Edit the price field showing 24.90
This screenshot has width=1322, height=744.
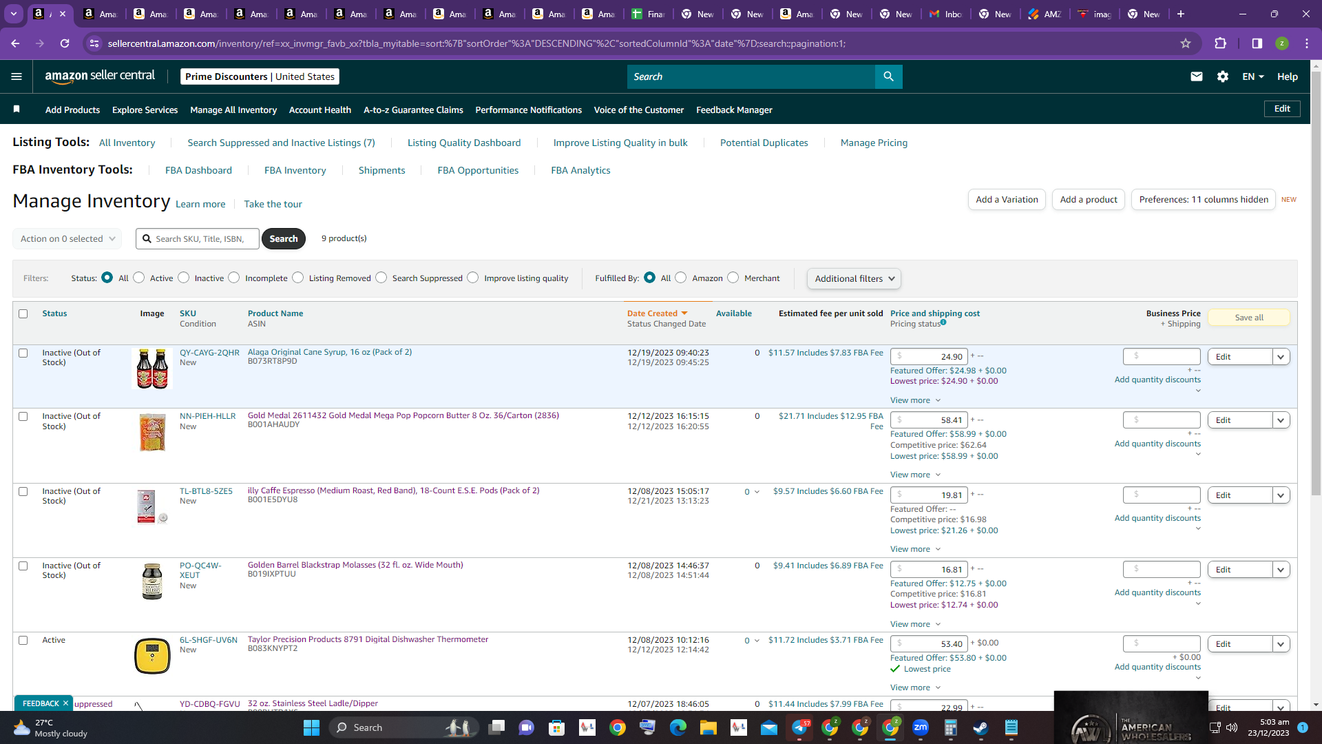[929, 357]
